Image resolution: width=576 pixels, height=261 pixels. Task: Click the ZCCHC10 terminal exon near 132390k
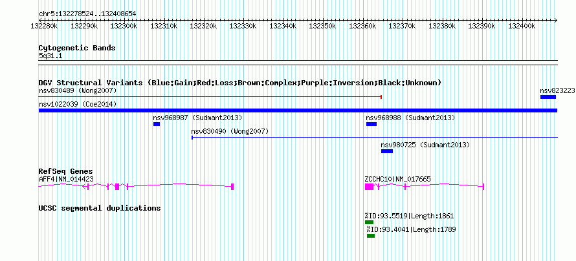coord(483,186)
